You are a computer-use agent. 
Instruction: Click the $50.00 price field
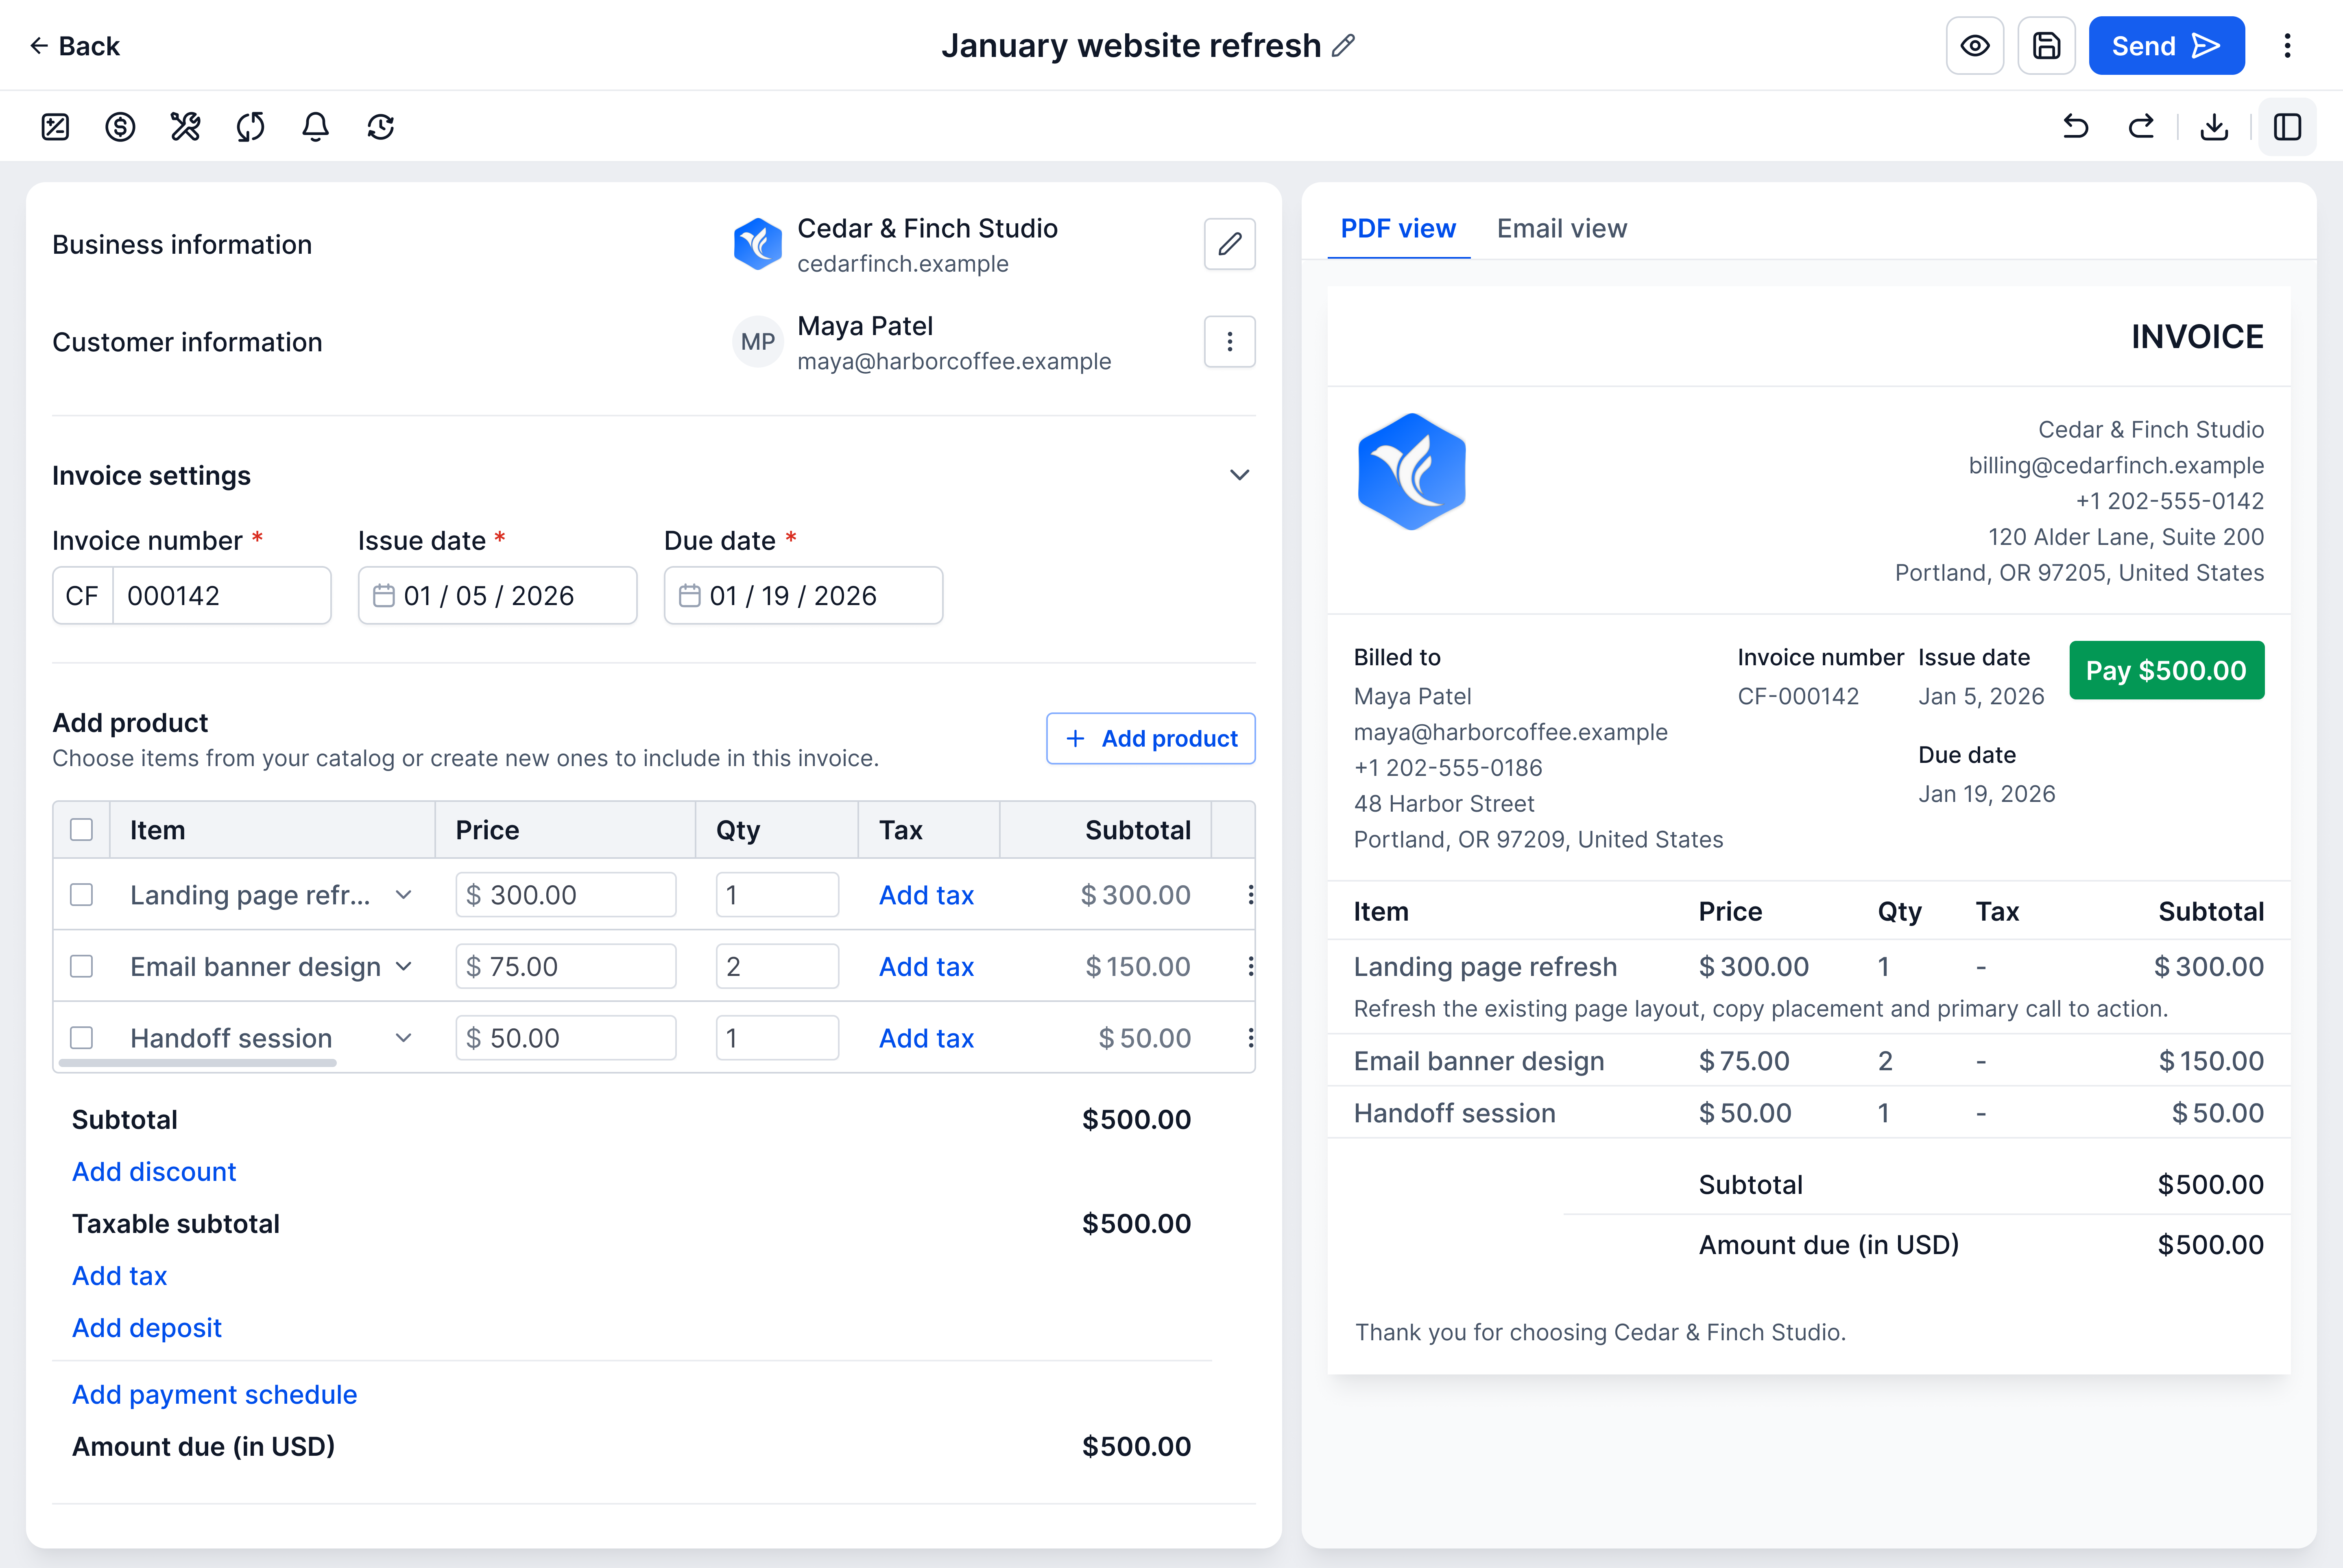click(565, 1038)
